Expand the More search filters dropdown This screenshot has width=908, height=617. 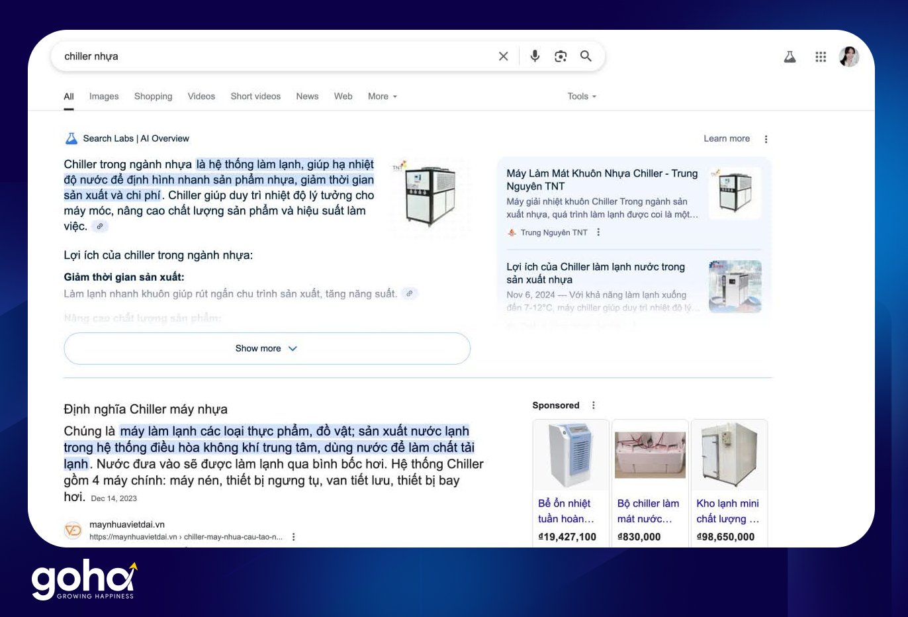point(383,97)
